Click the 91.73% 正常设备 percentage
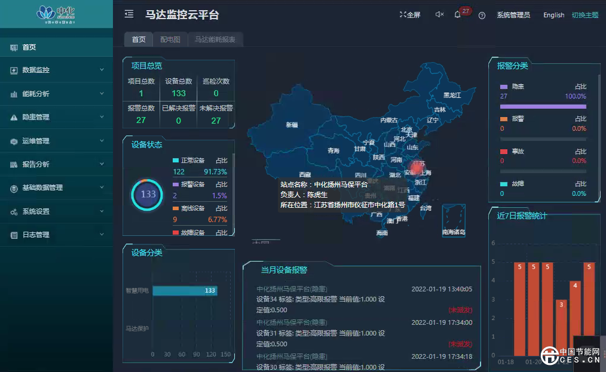606x372 pixels. [x=215, y=172]
